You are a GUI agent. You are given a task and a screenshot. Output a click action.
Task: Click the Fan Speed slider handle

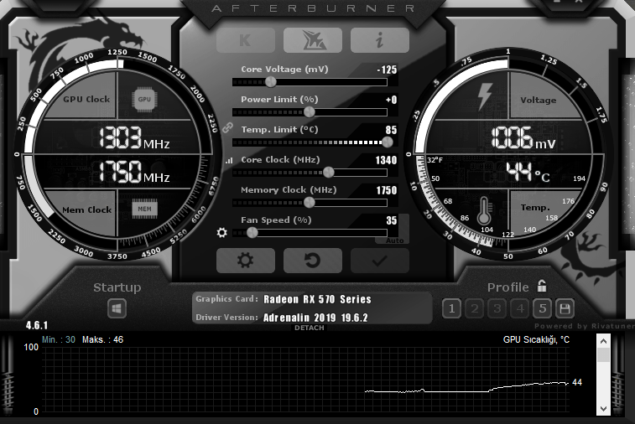(x=252, y=233)
